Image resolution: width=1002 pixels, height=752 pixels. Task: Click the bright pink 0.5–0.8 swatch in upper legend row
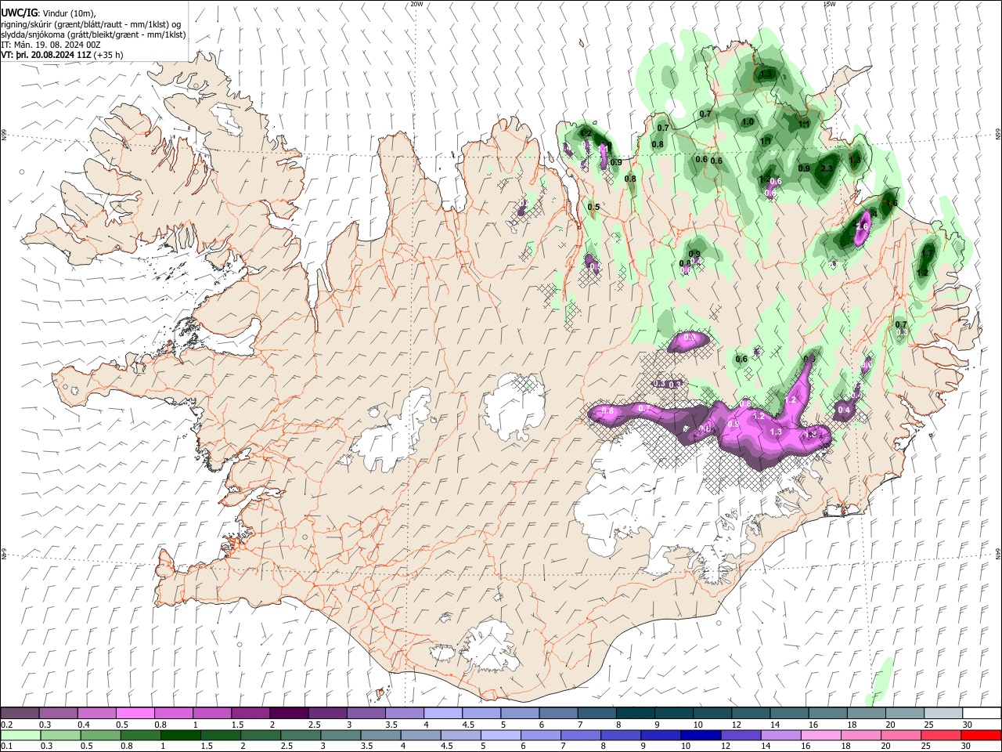coord(135,714)
